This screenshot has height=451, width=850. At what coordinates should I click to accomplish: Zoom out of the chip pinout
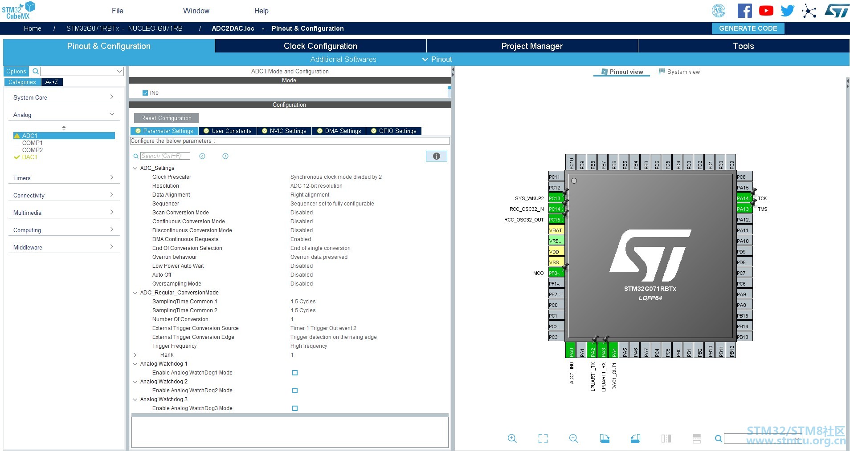[573, 439]
